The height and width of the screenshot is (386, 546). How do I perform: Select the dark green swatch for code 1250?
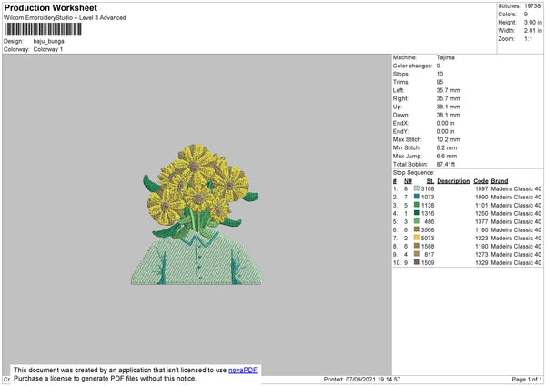point(417,213)
